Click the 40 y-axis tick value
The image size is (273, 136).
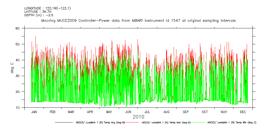(18, 60)
